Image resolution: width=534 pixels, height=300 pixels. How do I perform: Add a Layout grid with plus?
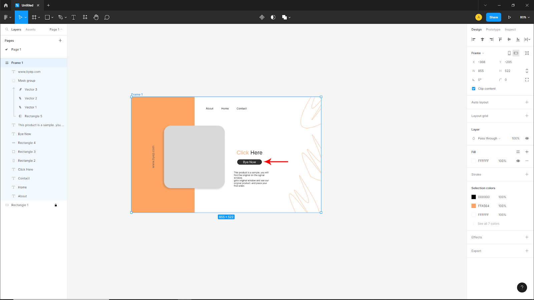[527, 116]
